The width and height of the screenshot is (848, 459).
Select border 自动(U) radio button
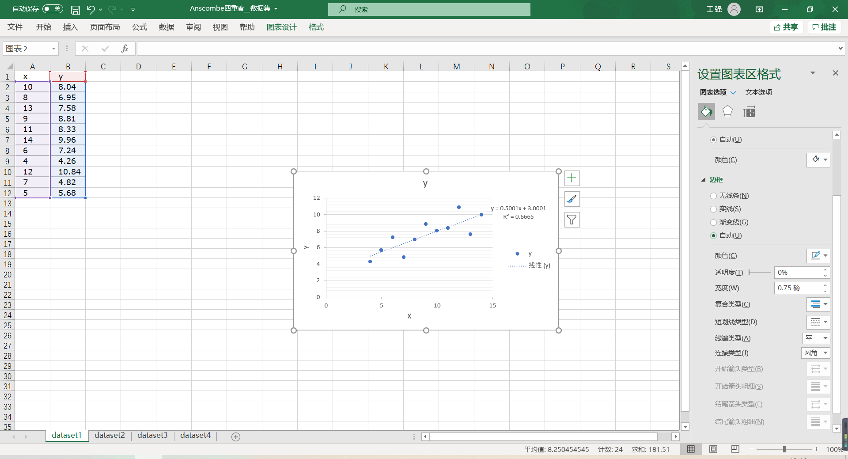click(x=713, y=235)
